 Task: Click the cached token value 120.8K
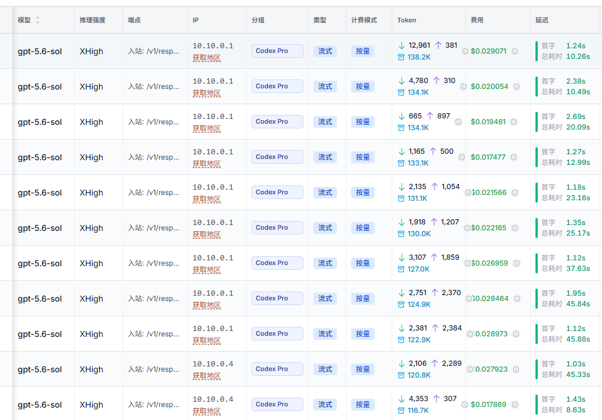pyautogui.click(x=419, y=375)
